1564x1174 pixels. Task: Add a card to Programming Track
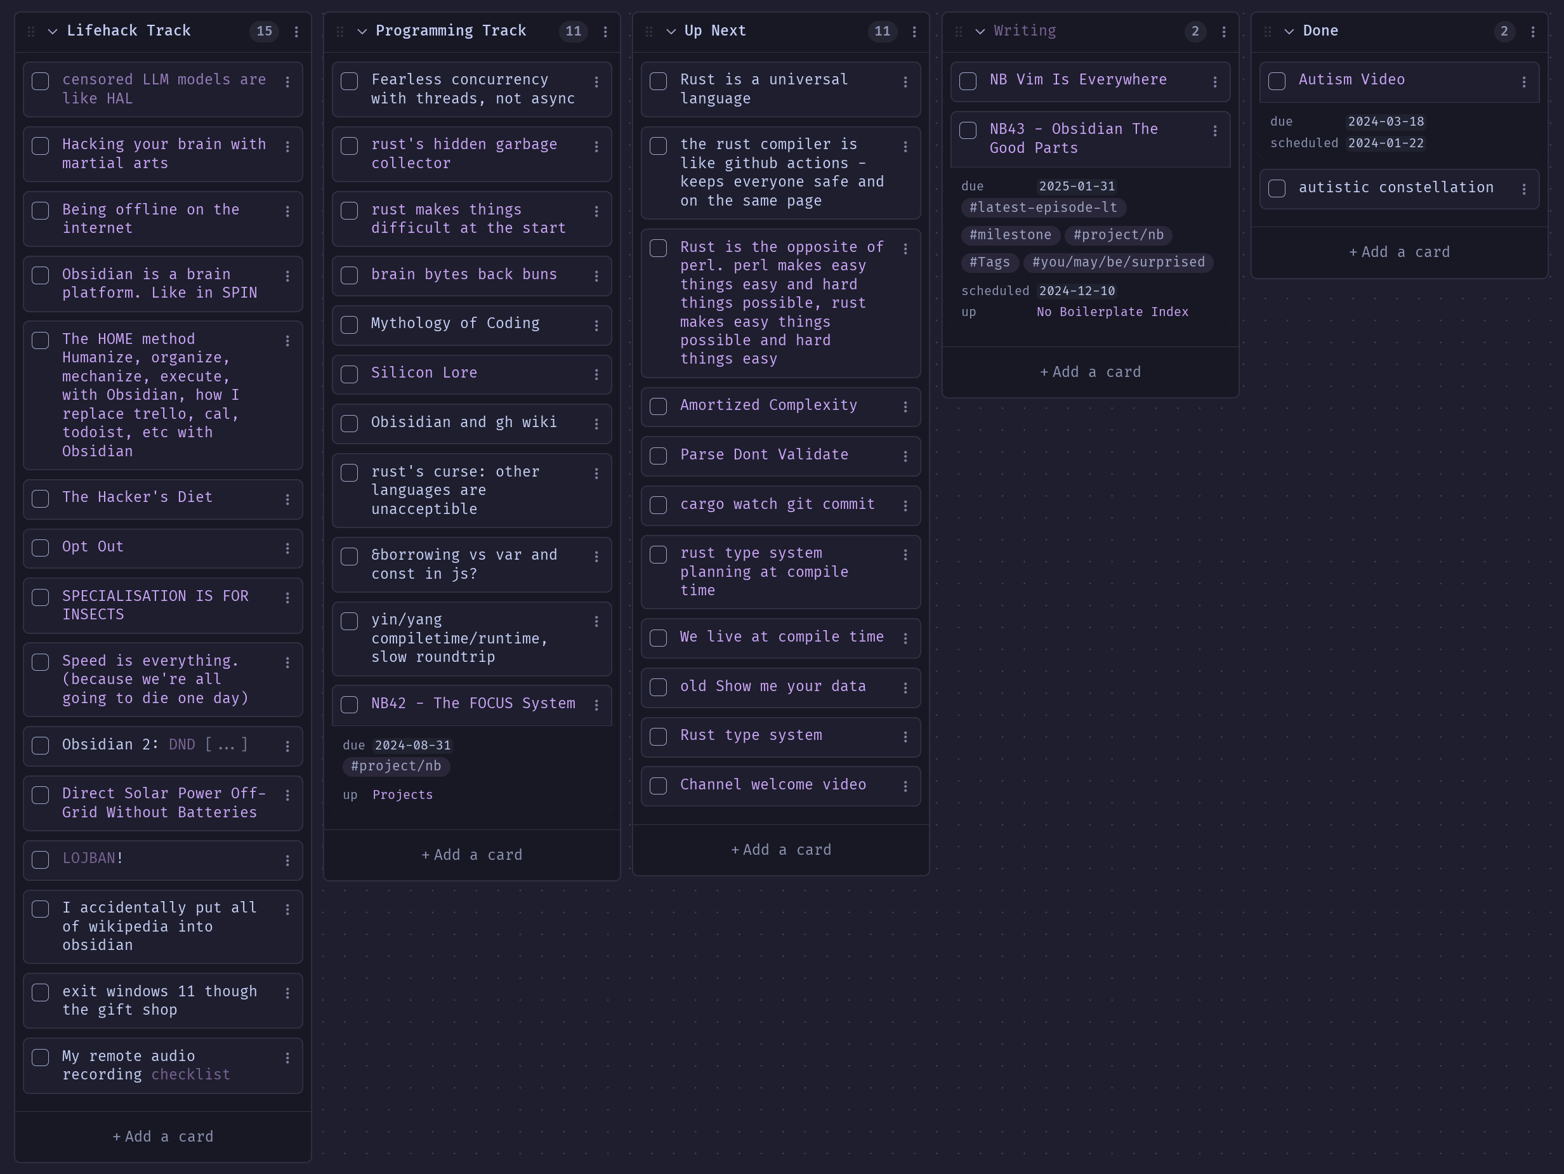tap(471, 855)
